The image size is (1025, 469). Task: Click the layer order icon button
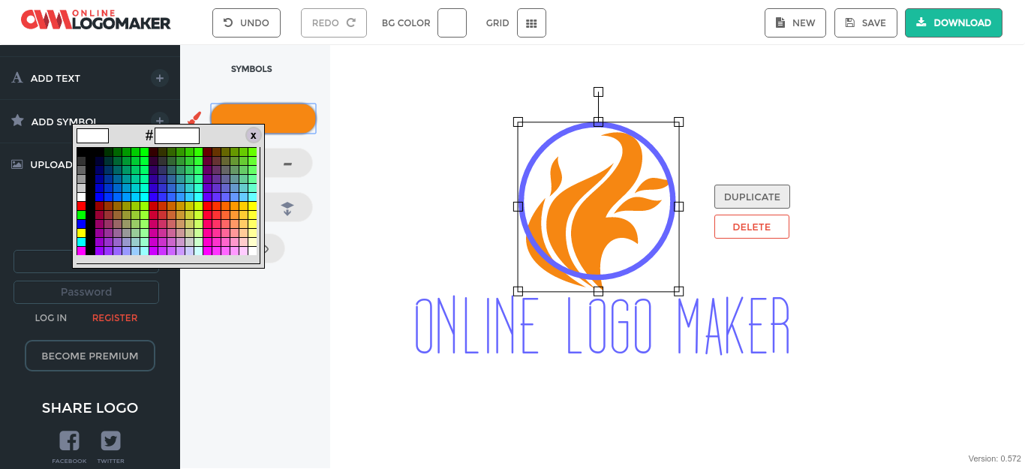[287, 208]
